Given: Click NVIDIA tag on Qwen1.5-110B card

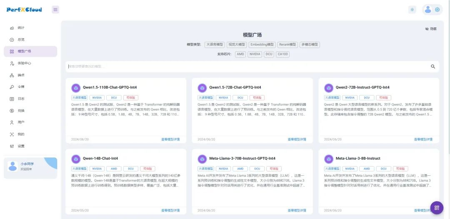Looking at the screenshot, I should point(97,98).
